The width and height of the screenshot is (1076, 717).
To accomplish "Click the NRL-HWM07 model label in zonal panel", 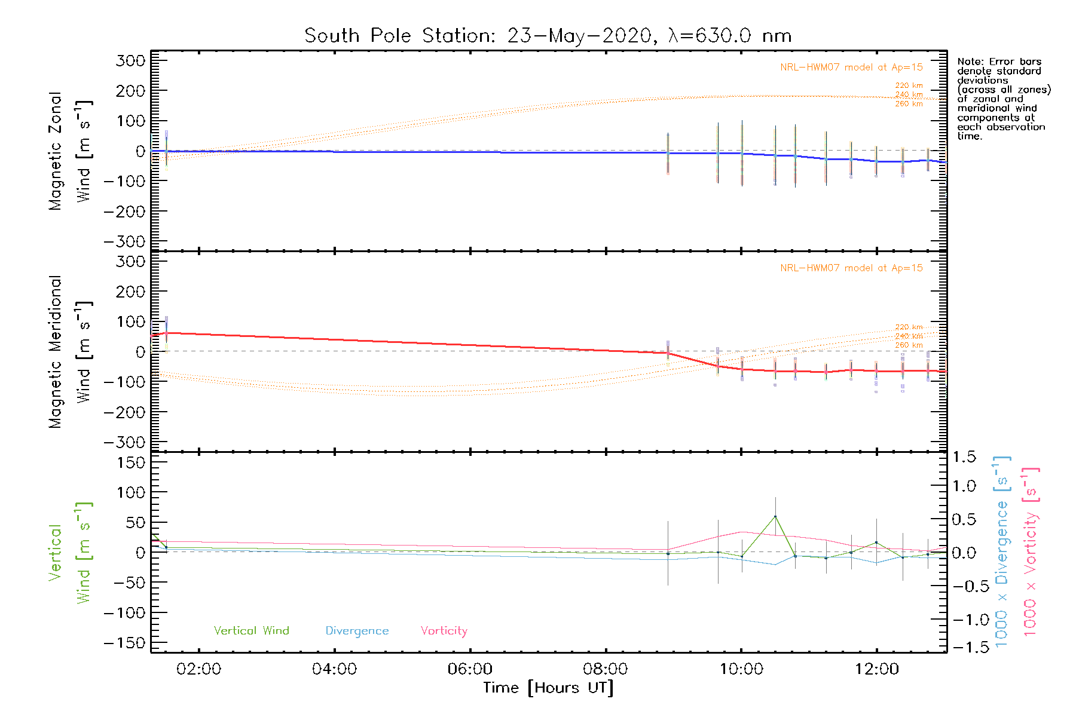I will click(x=851, y=68).
